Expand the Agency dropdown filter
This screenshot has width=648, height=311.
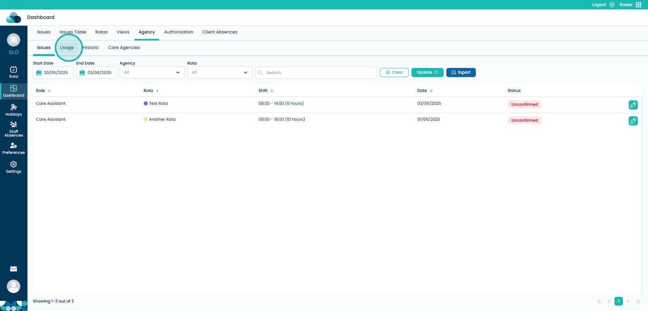coord(152,72)
